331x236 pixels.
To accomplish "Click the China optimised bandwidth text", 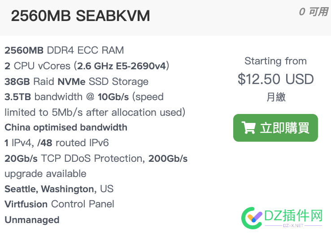I will (x=66, y=127).
